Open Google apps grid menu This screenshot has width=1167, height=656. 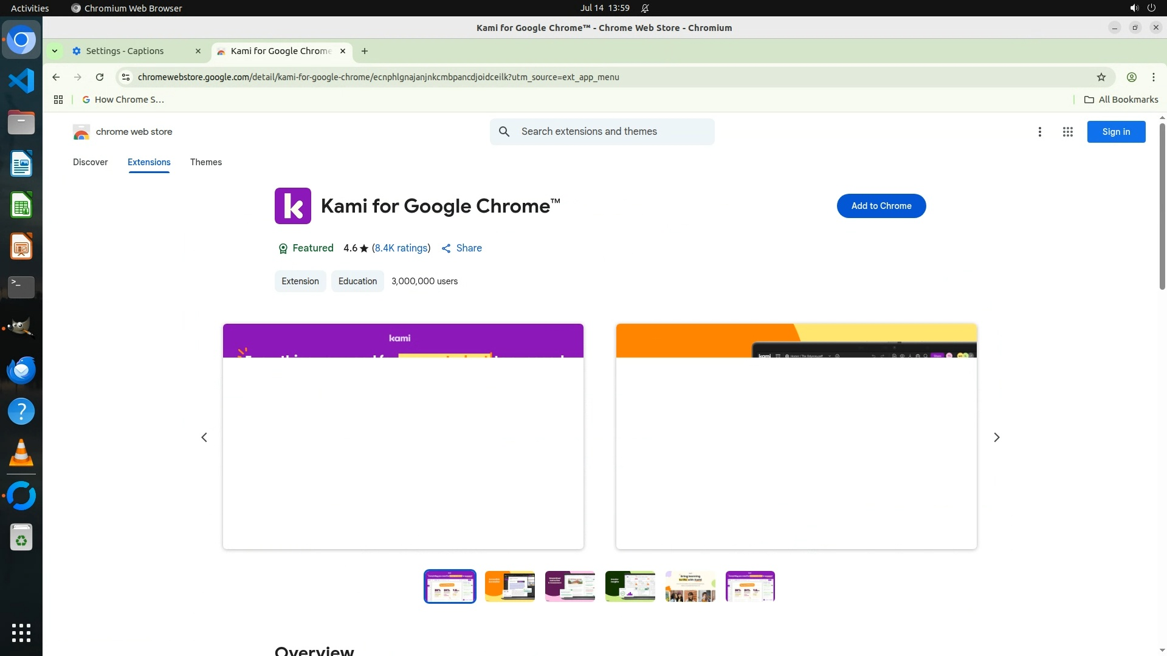[x=1067, y=132]
